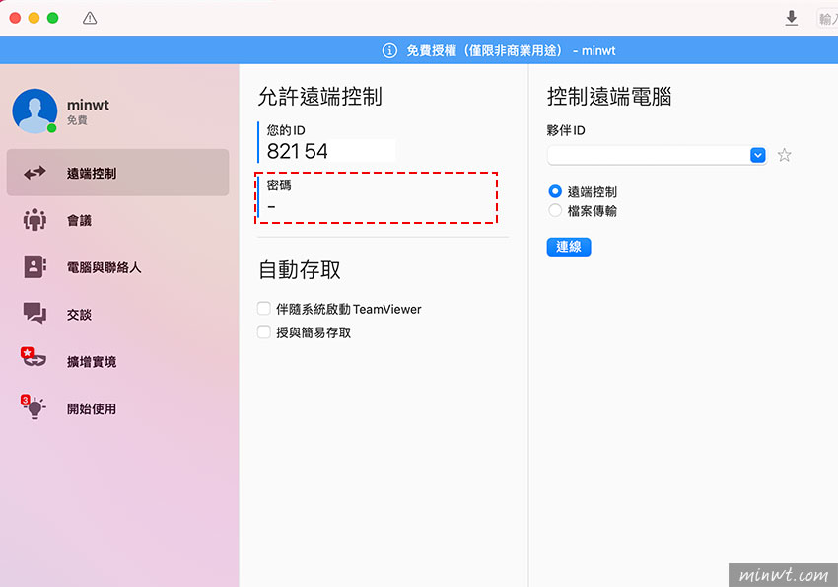Click the chat bubbles icon
This screenshot has height=587, width=838.
tap(35, 313)
